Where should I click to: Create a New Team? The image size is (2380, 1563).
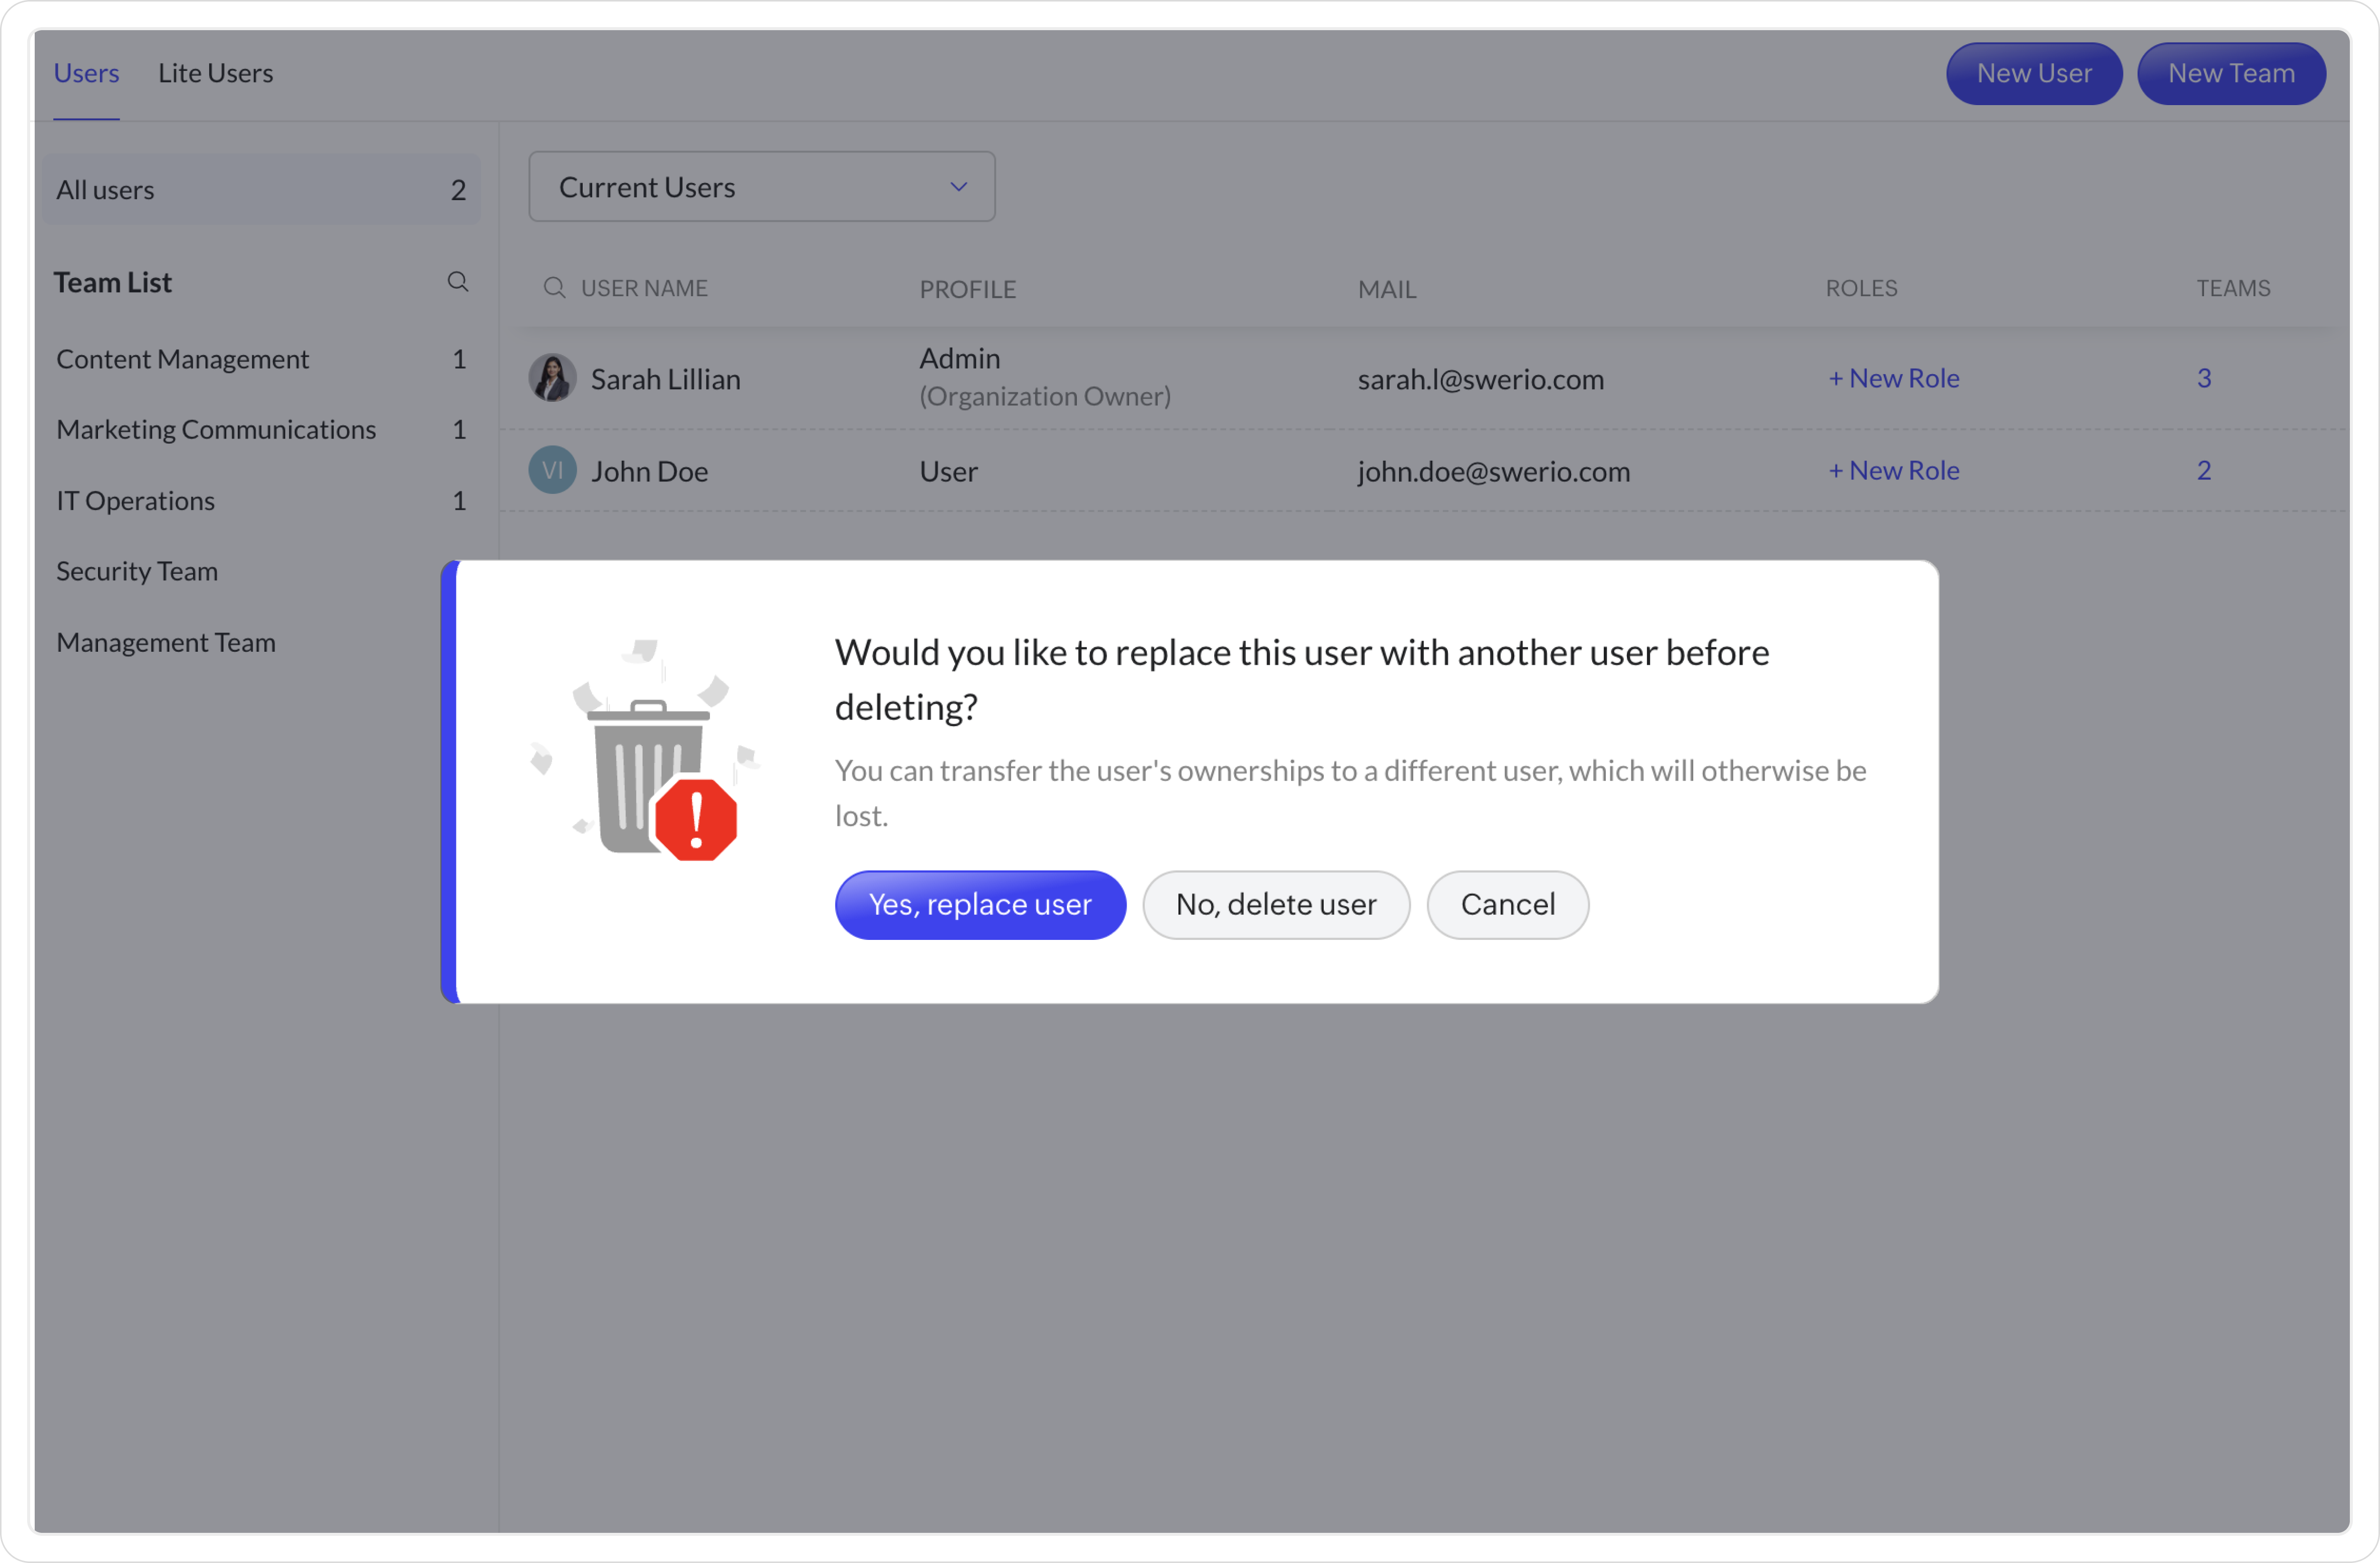point(2230,73)
